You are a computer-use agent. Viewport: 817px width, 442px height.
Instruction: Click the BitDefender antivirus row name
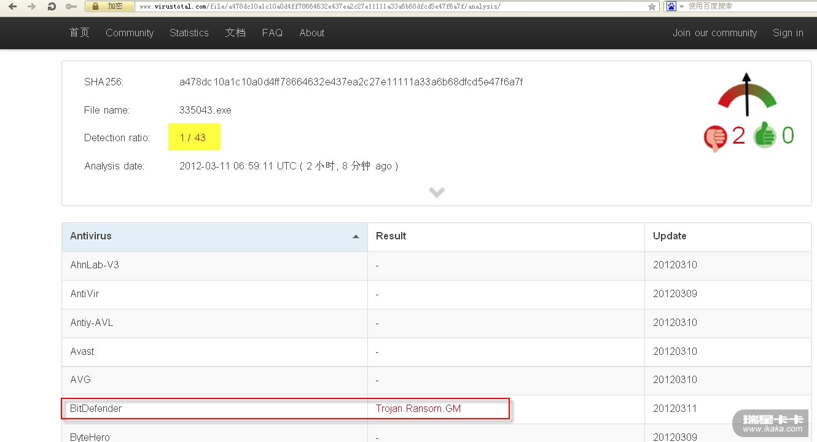[96, 408]
